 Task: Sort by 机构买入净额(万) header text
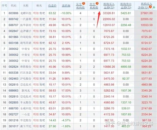click(x=145, y=6)
